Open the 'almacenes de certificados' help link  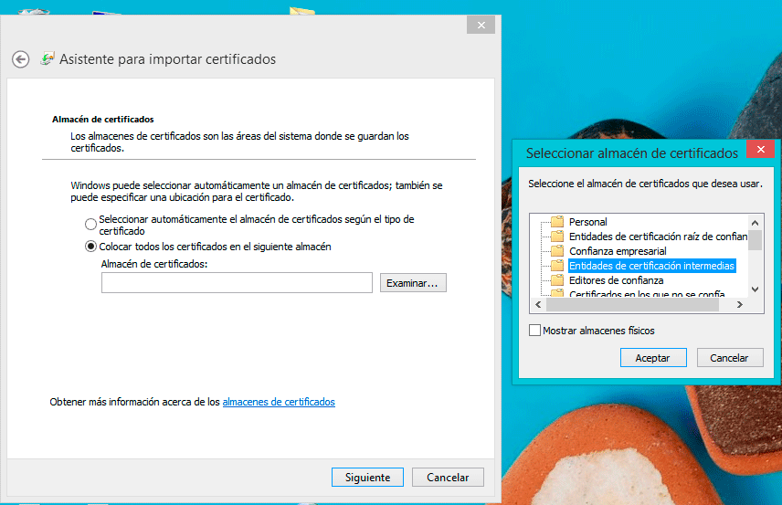(279, 402)
